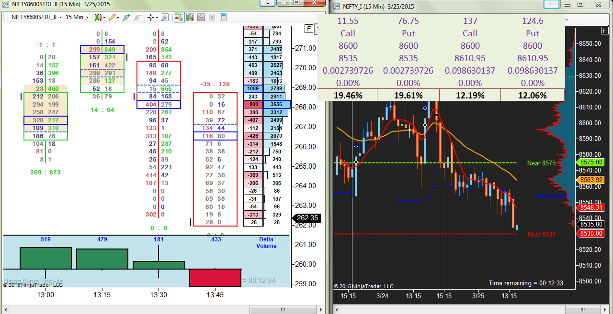Click the L link button on NIFTY8600STDL_II window
The image size is (613, 314).
click(x=268, y=2)
